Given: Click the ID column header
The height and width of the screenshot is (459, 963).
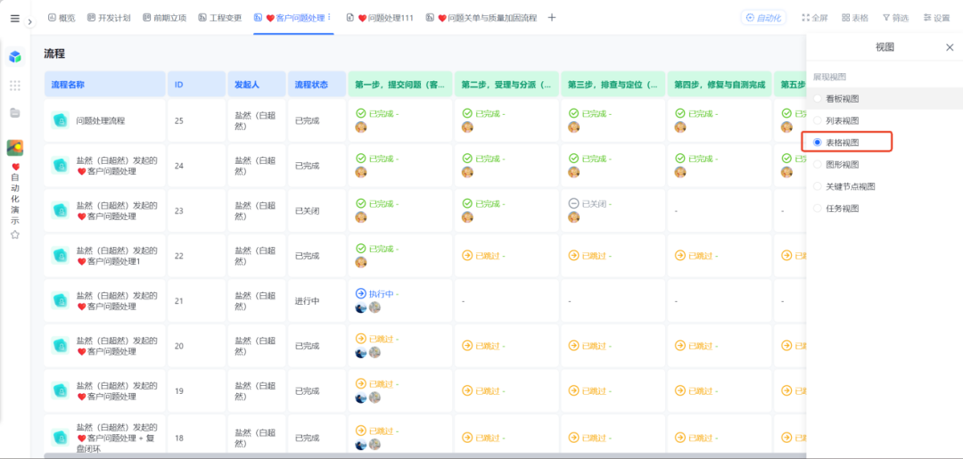Looking at the screenshot, I should click(x=196, y=85).
